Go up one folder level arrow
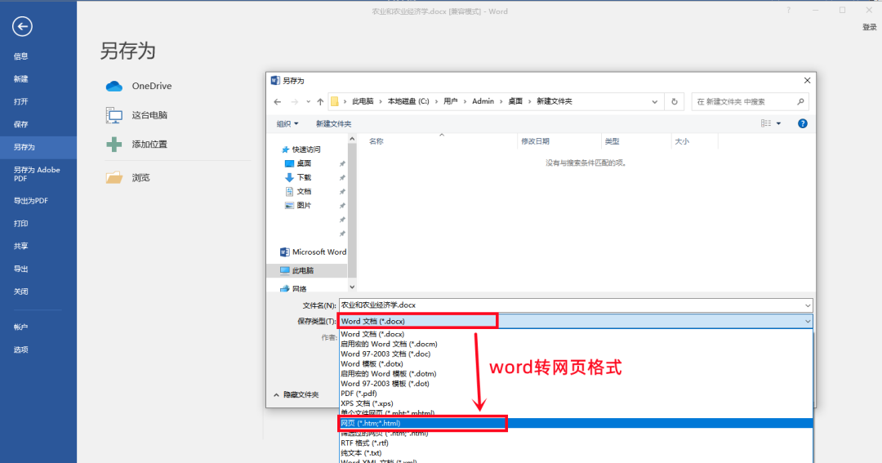 (x=320, y=102)
